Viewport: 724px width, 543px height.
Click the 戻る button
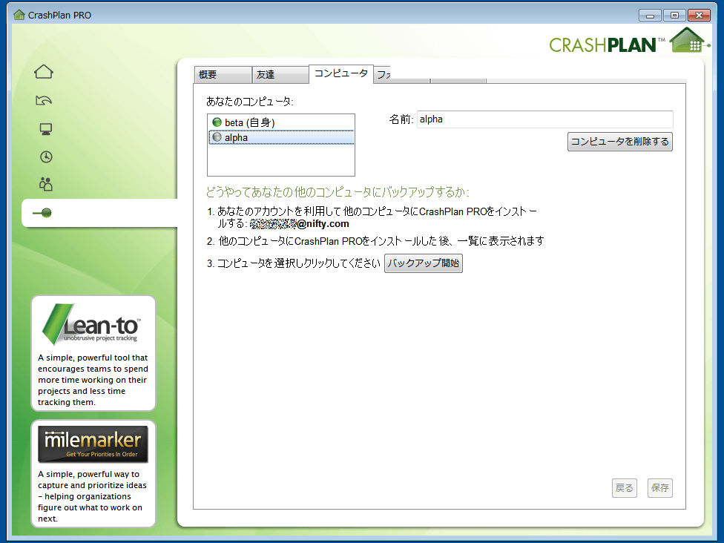(625, 488)
